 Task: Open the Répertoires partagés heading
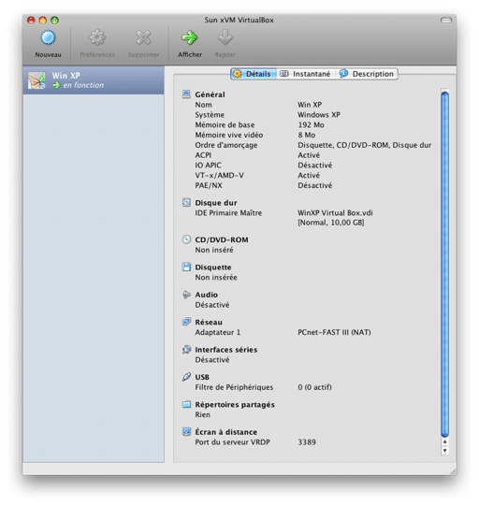(235, 405)
